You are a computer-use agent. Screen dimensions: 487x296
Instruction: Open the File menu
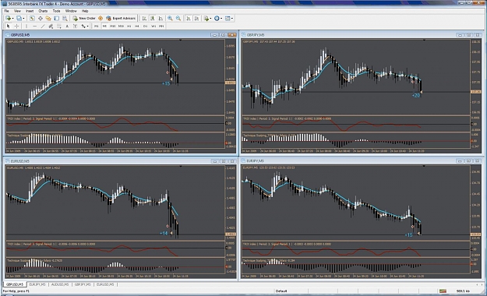click(x=6, y=11)
